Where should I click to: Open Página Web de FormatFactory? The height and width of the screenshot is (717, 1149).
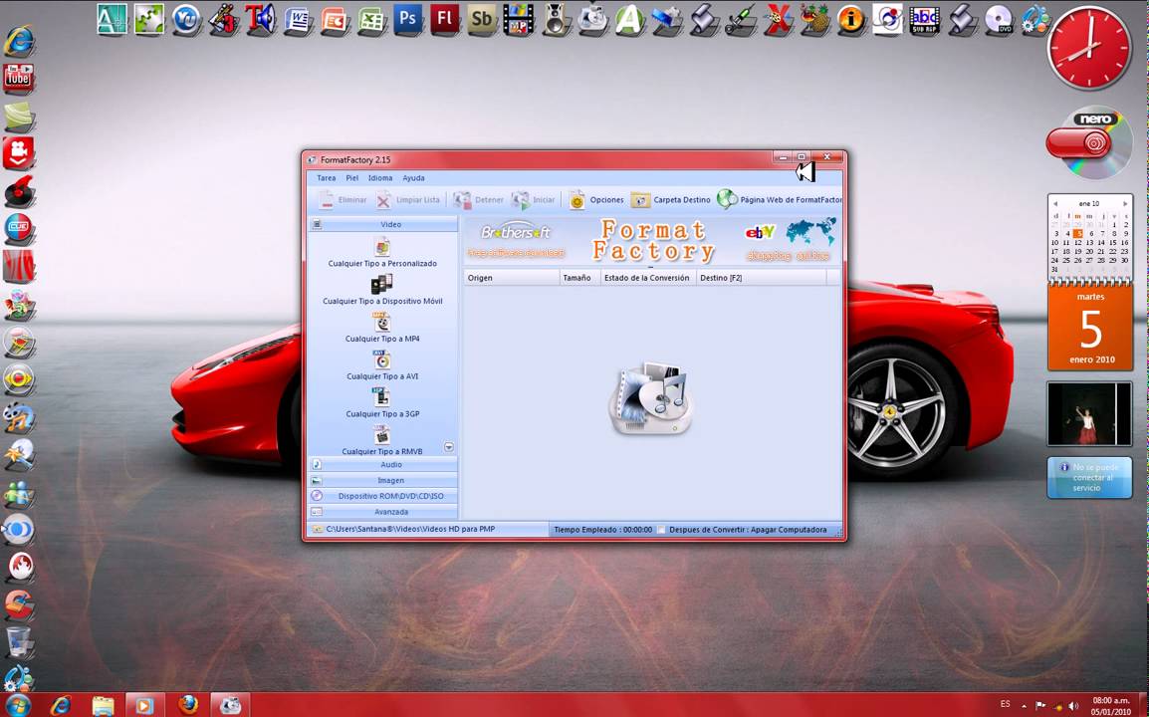tap(779, 199)
